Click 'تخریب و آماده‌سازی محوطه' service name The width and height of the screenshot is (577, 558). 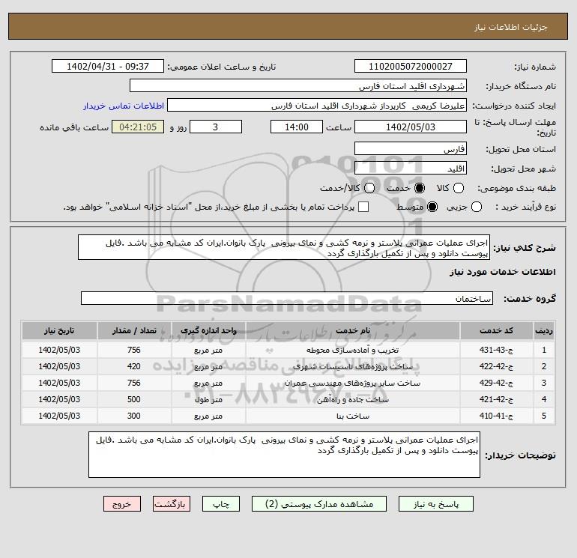(x=352, y=351)
